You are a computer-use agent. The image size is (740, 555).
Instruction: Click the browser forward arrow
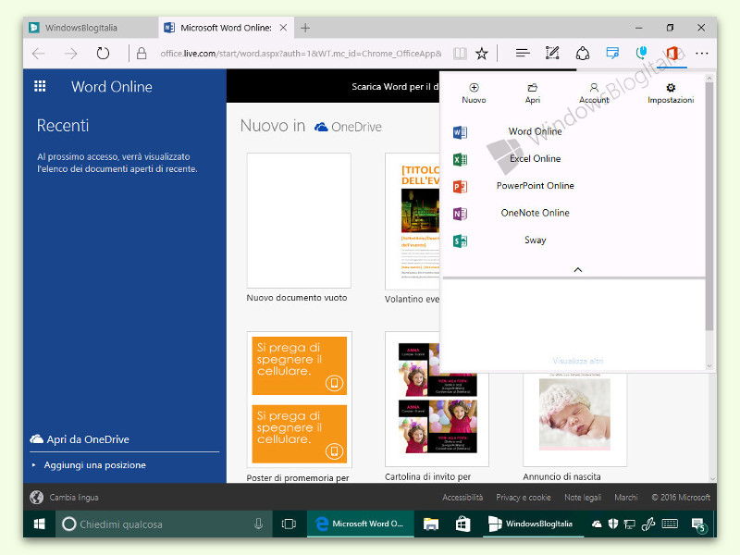point(71,54)
